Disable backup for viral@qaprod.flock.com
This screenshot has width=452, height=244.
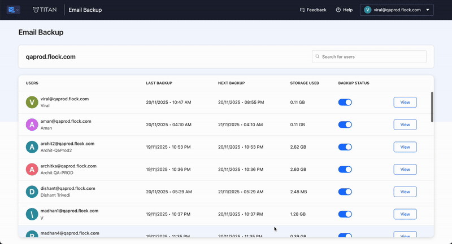[x=345, y=102]
